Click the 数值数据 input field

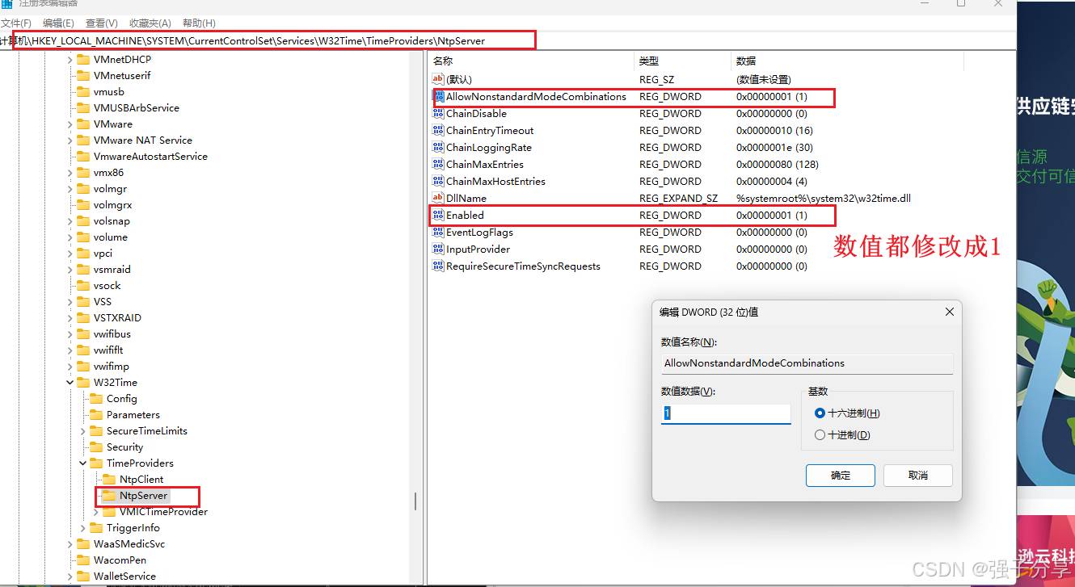coord(726,413)
